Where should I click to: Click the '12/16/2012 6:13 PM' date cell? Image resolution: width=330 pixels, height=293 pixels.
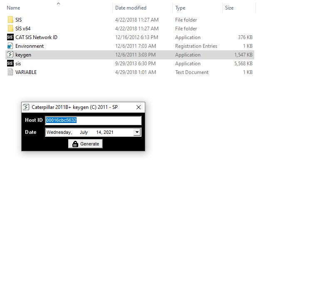pos(136,37)
